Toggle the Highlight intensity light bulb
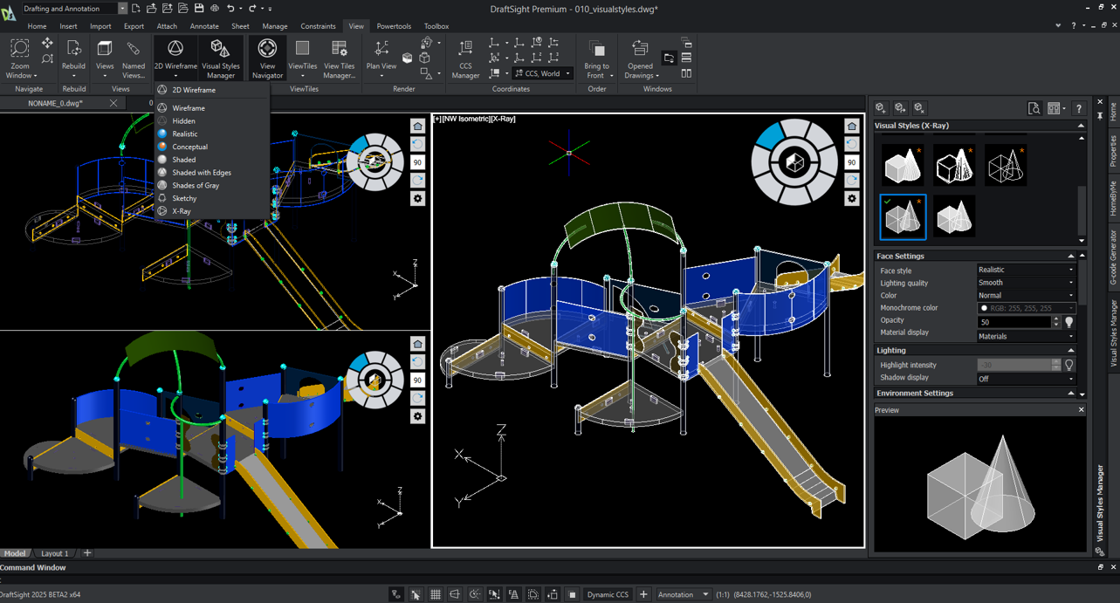1120x603 pixels. pyautogui.click(x=1068, y=365)
